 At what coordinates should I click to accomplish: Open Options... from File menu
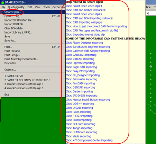(33, 70)
